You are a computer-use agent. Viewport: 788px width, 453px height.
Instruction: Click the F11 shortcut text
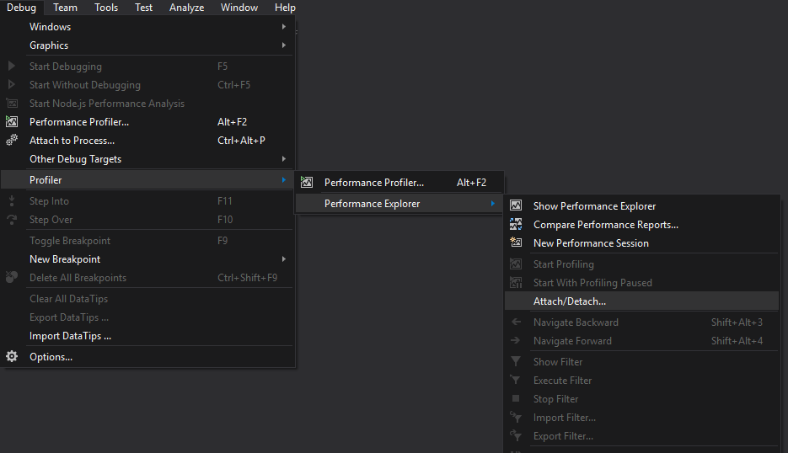click(x=225, y=201)
